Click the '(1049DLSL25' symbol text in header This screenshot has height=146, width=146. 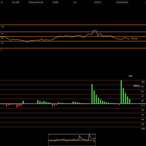(122, 2)
